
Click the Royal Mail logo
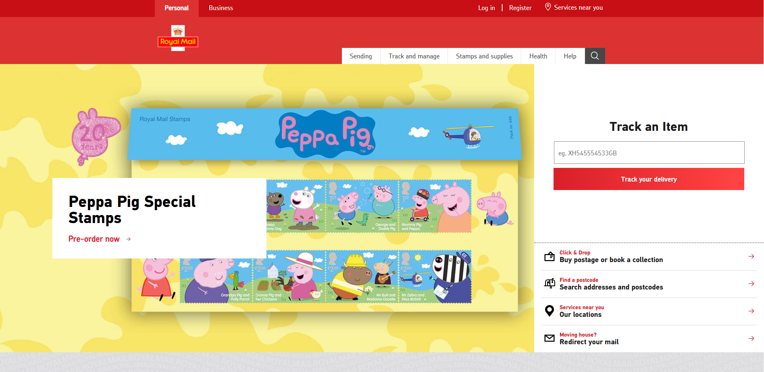coord(178,39)
